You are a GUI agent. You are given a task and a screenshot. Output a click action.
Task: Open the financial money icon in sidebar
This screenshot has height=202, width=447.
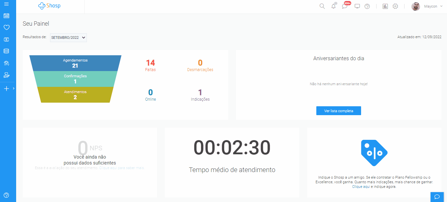[x=6, y=39]
